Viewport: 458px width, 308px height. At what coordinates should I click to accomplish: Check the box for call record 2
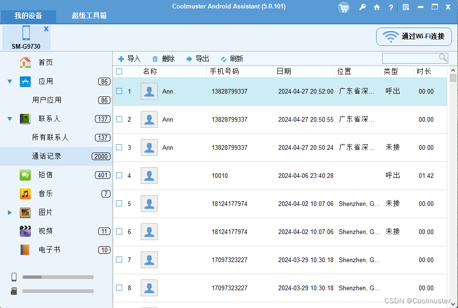coord(119,119)
